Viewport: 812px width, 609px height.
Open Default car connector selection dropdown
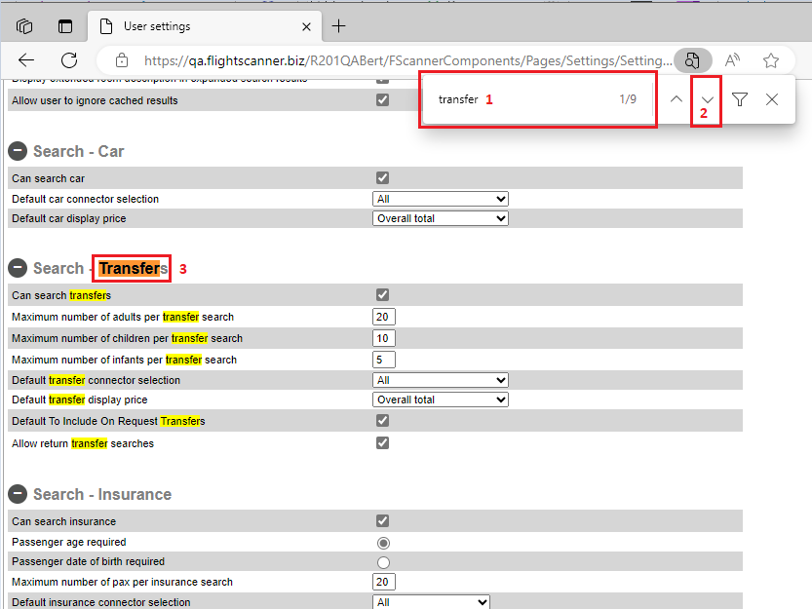point(441,199)
